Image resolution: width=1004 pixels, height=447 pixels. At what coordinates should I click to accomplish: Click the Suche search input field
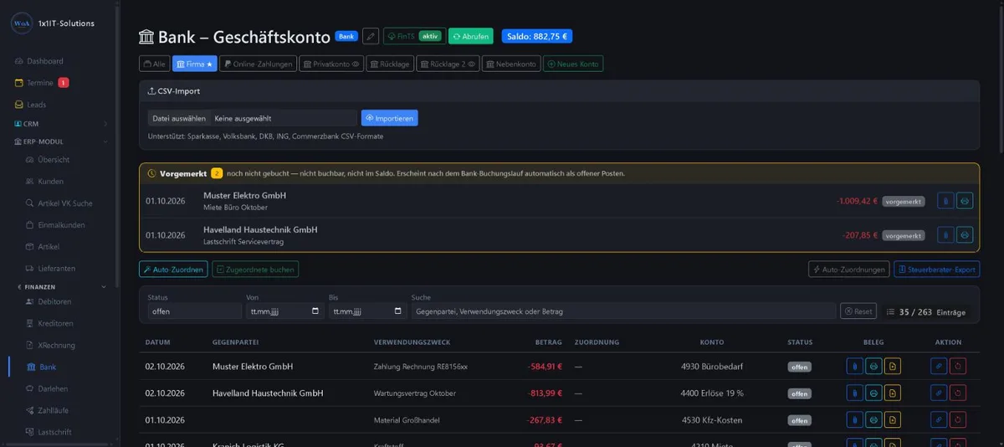pyautogui.click(x=623, y=311)
